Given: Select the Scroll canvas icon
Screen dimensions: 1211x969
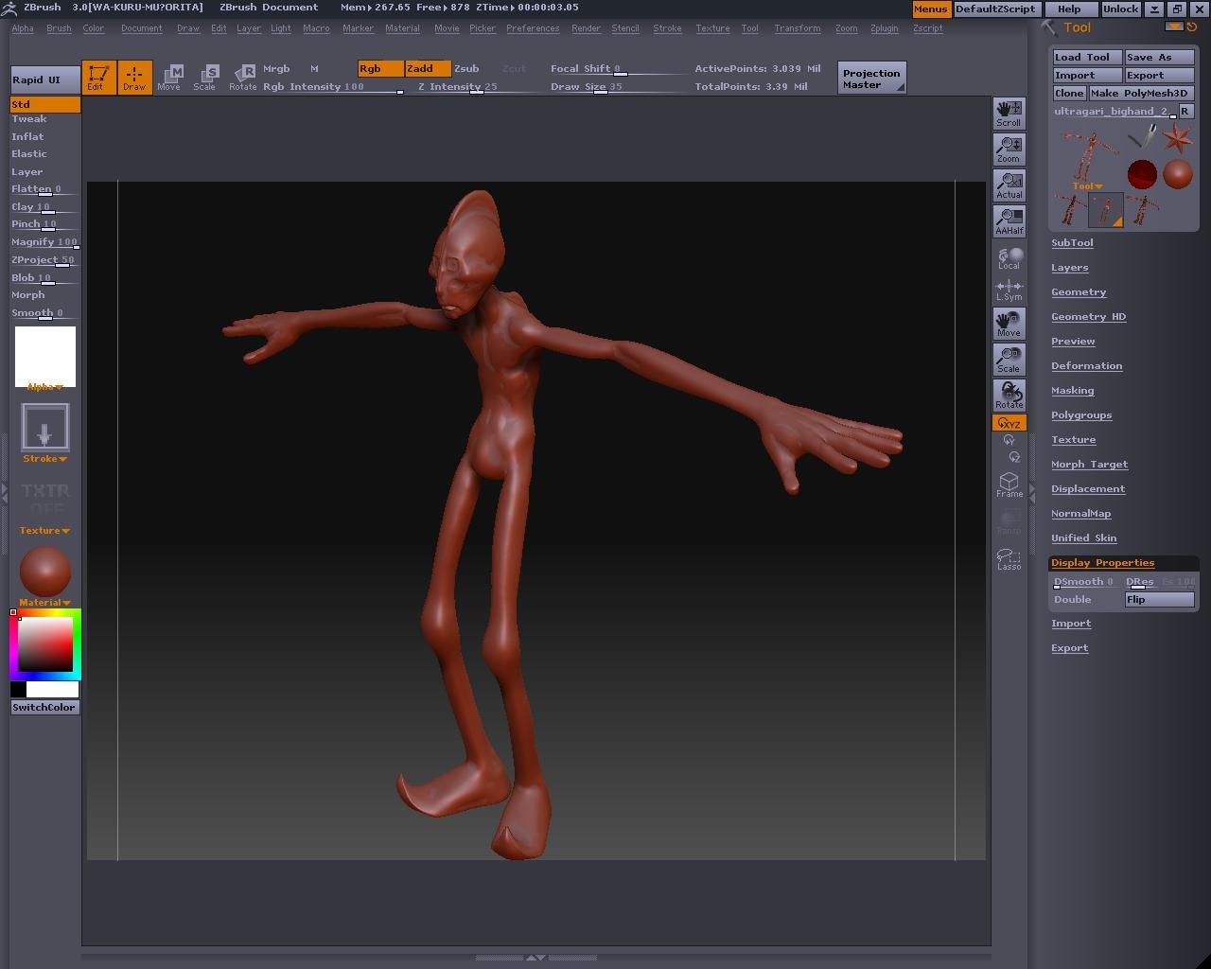Looking at the screenshot, I should pyautogui.click(x=1009, y=114).
